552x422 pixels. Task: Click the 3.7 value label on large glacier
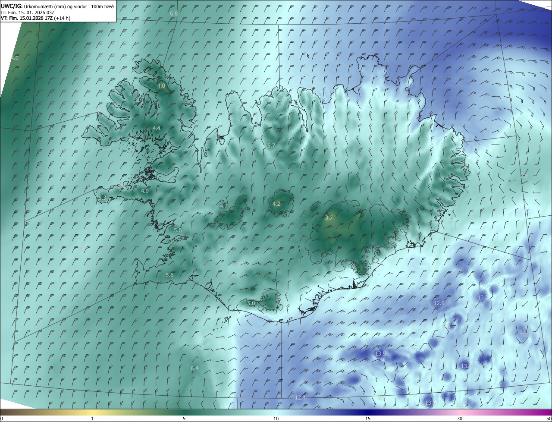pos(329,218)
